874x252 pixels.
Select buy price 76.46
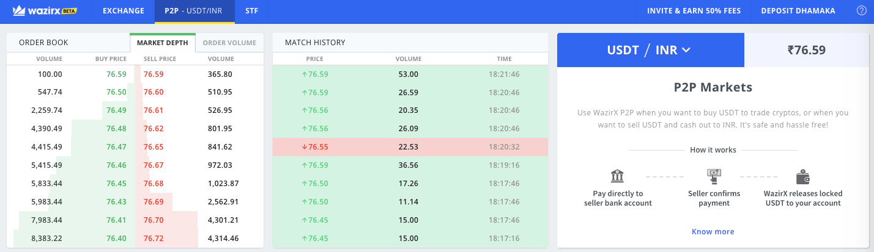click(116, 165)
